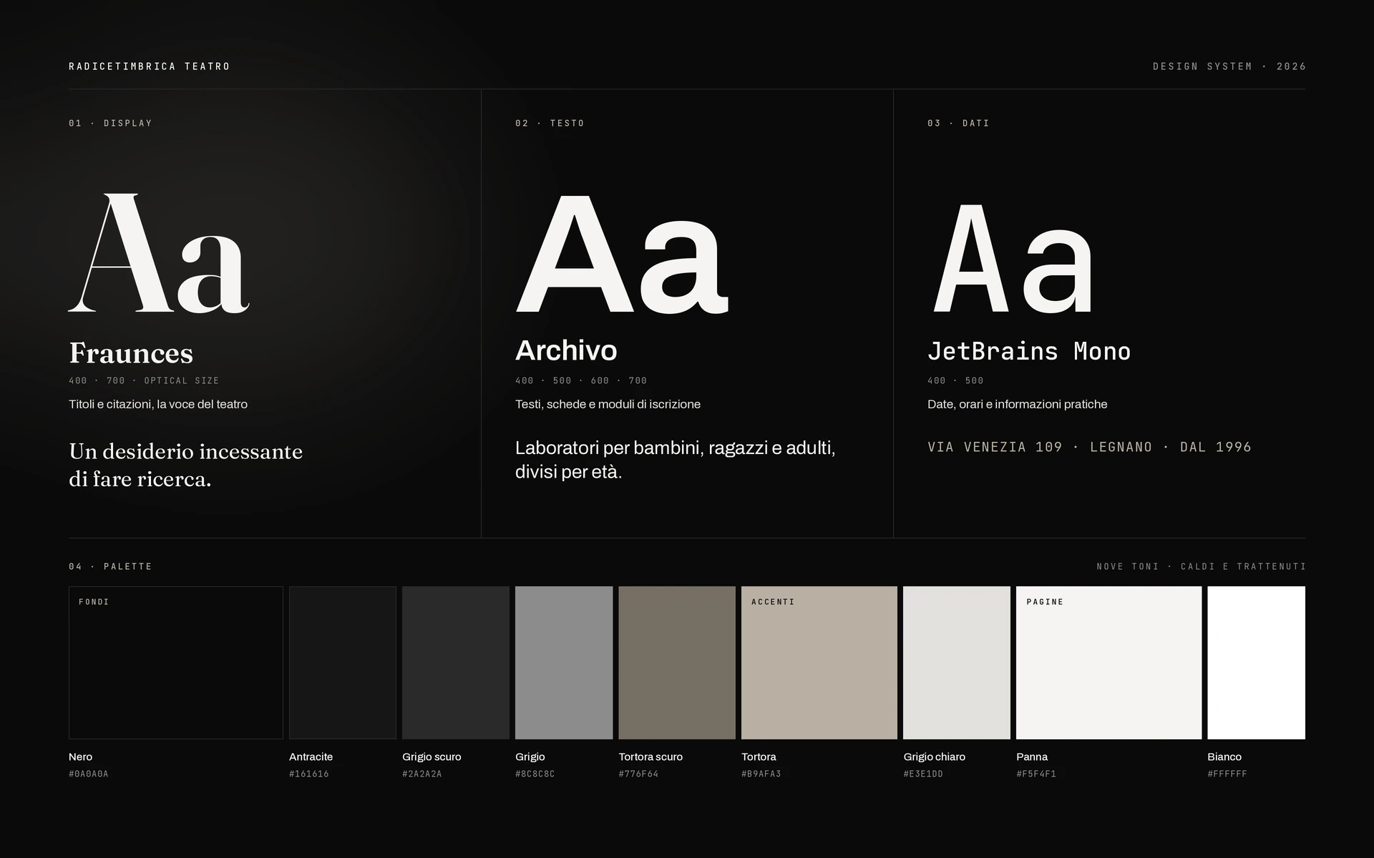Click the hex code #E3E1DD
1374x858 pixels.
click(x=923, y=774)
